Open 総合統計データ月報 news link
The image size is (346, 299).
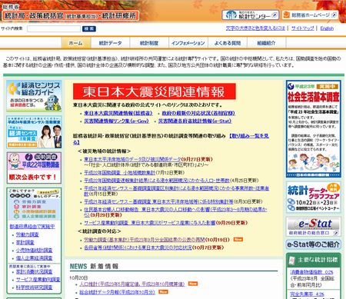coord(117,292)
